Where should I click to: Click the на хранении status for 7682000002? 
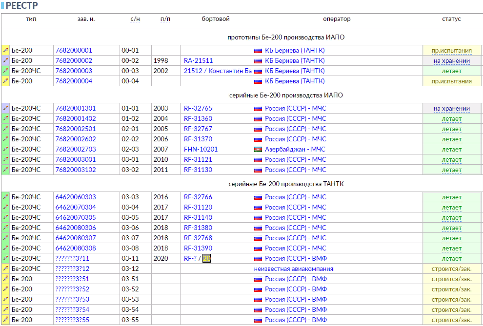pyautogui.click(x=452, y=61)
